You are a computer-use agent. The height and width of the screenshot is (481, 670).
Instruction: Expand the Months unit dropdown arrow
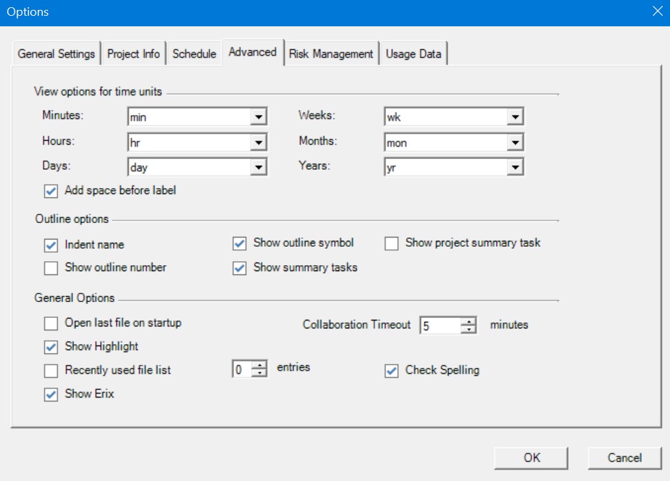point(515,143)
